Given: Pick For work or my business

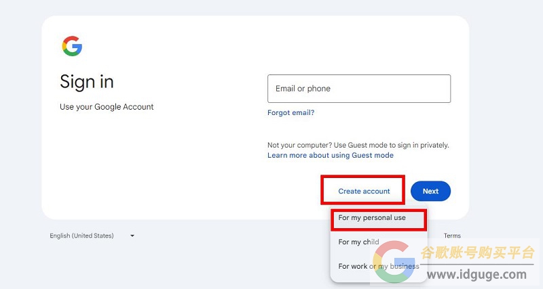Looking at the screenshot, I should [x=379, y=266].
